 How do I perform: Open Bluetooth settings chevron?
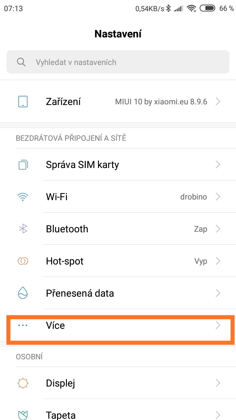[218, 229]
